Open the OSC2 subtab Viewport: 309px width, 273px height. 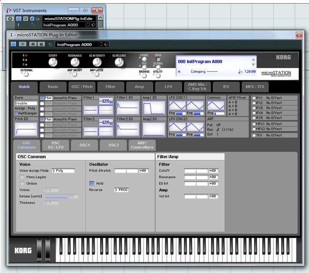[114, 145]
